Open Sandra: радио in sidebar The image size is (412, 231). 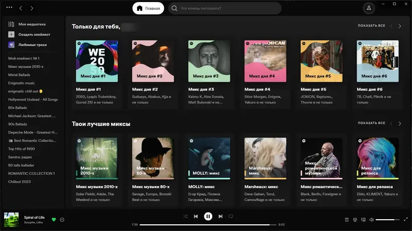20,157
